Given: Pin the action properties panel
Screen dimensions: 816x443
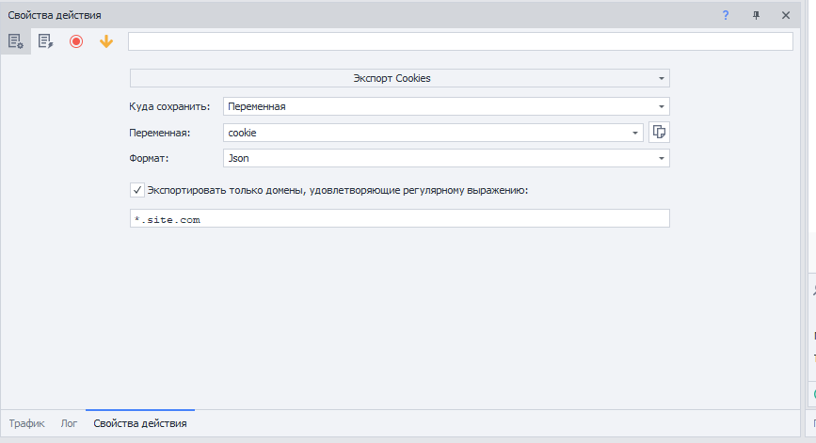Looking at the screenshot, I should [x=756, y=15].
